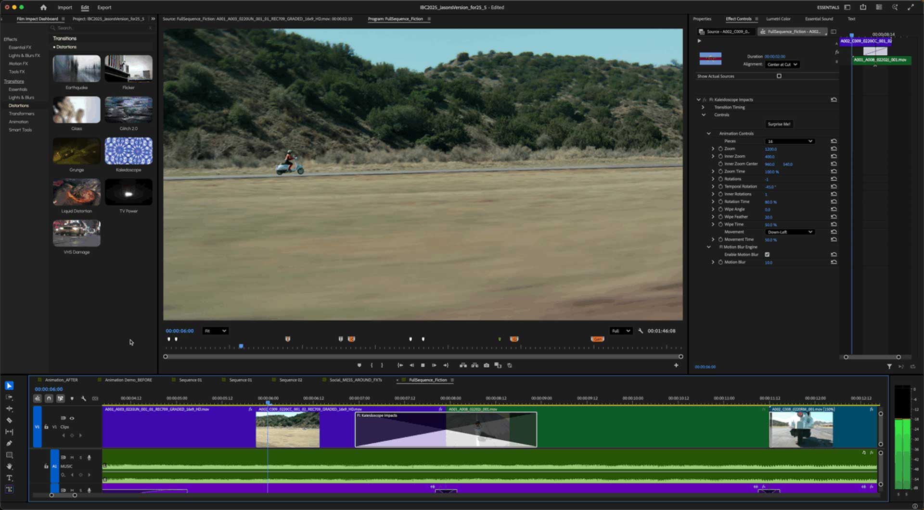Open the Pieces dropdown
Viewport: 924px width, 510px height.
(789, 141)
